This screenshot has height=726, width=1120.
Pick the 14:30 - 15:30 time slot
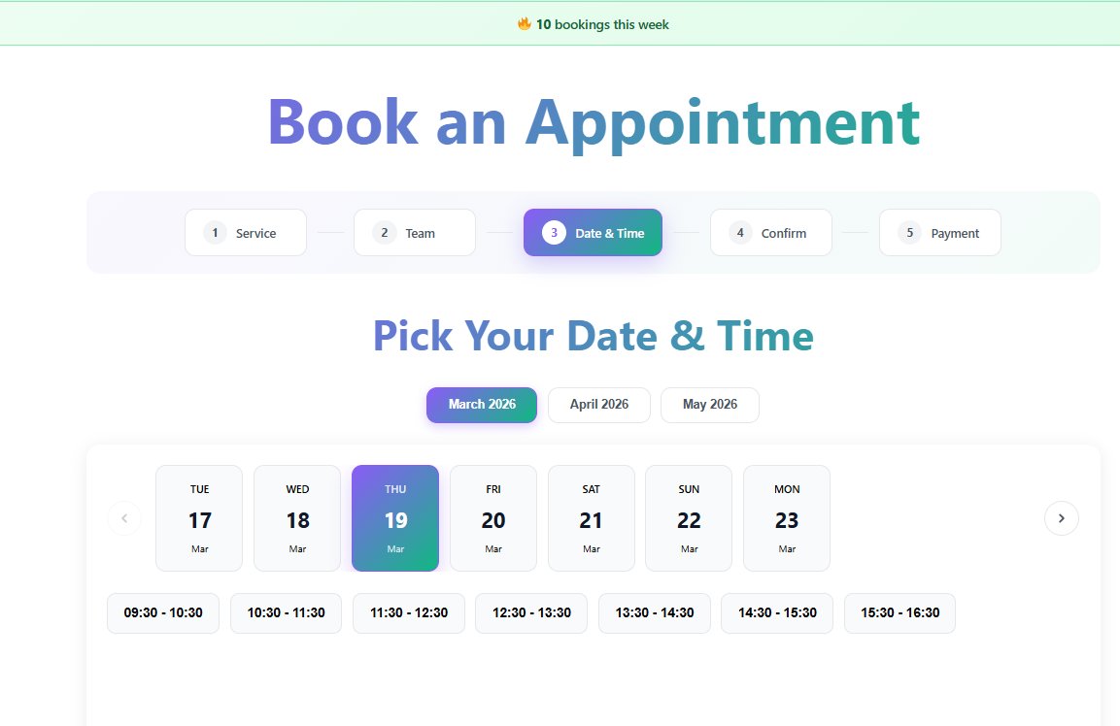[776, 612]
